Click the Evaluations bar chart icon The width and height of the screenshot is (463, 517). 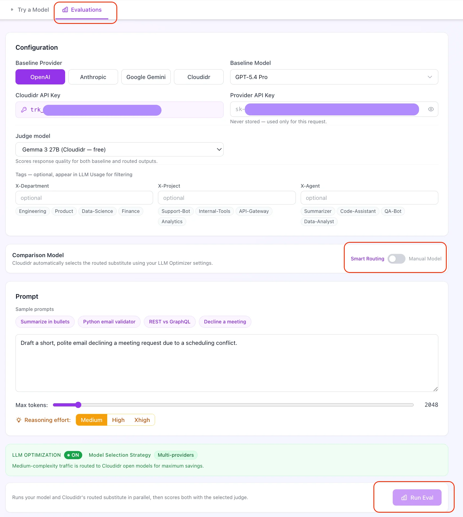pos(65,10)
